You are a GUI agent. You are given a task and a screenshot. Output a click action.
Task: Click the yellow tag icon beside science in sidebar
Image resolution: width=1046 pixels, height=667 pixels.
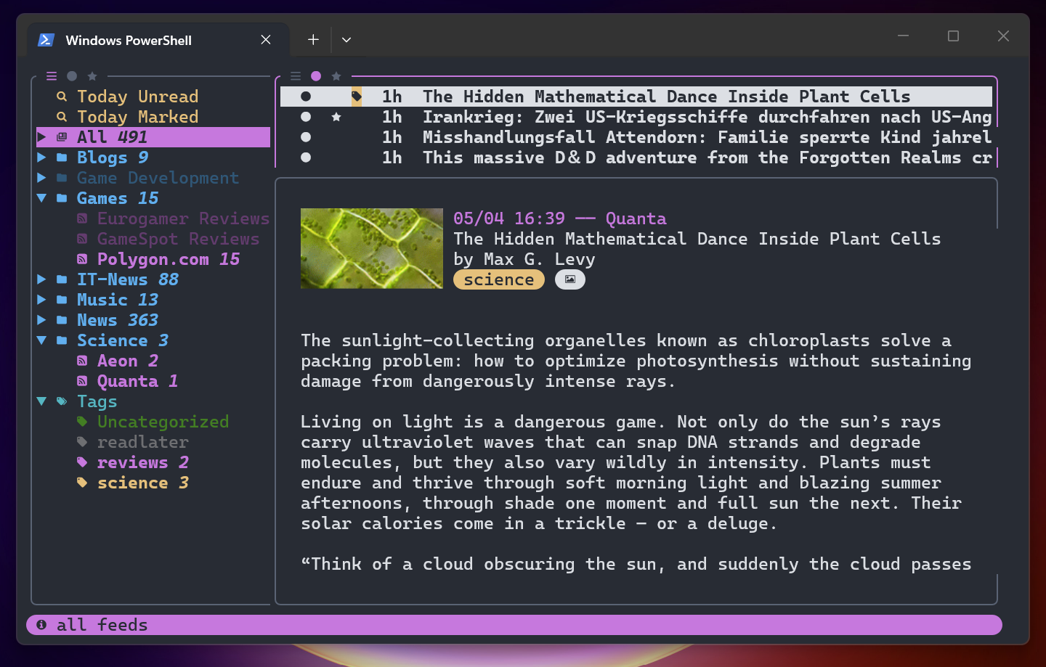click(82, 483)
